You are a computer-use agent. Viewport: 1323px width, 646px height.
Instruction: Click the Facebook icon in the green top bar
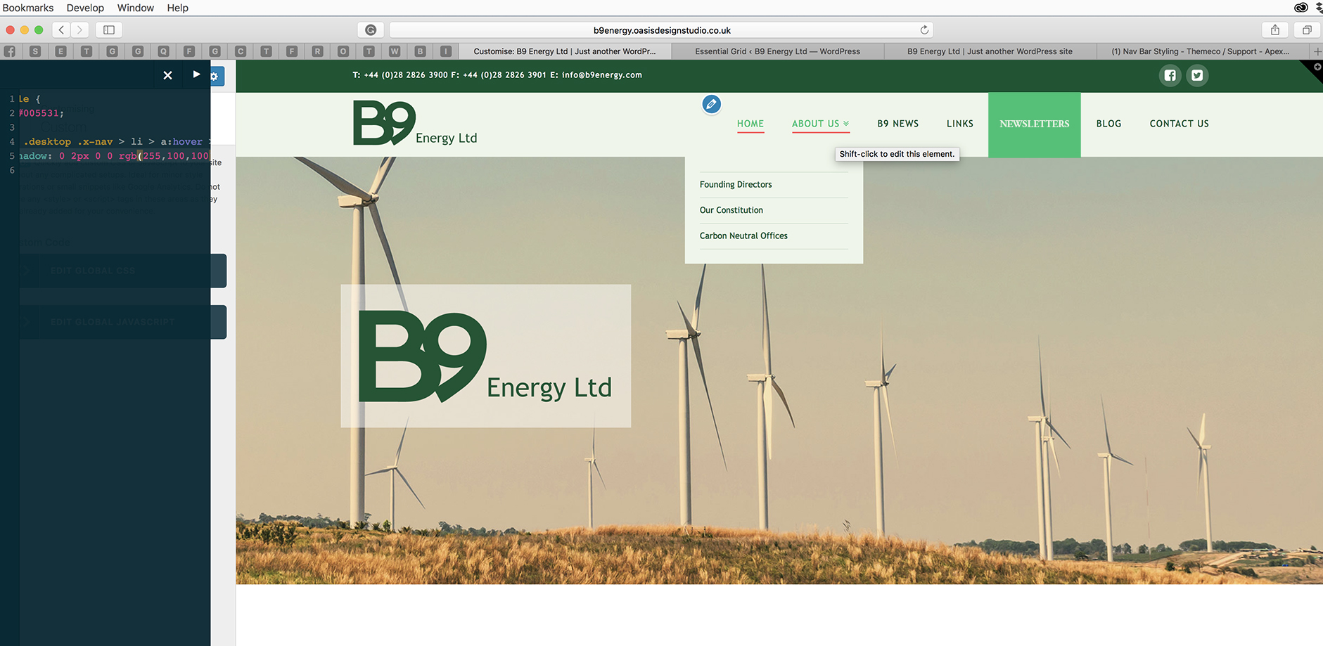click(x=1170, y=75)
